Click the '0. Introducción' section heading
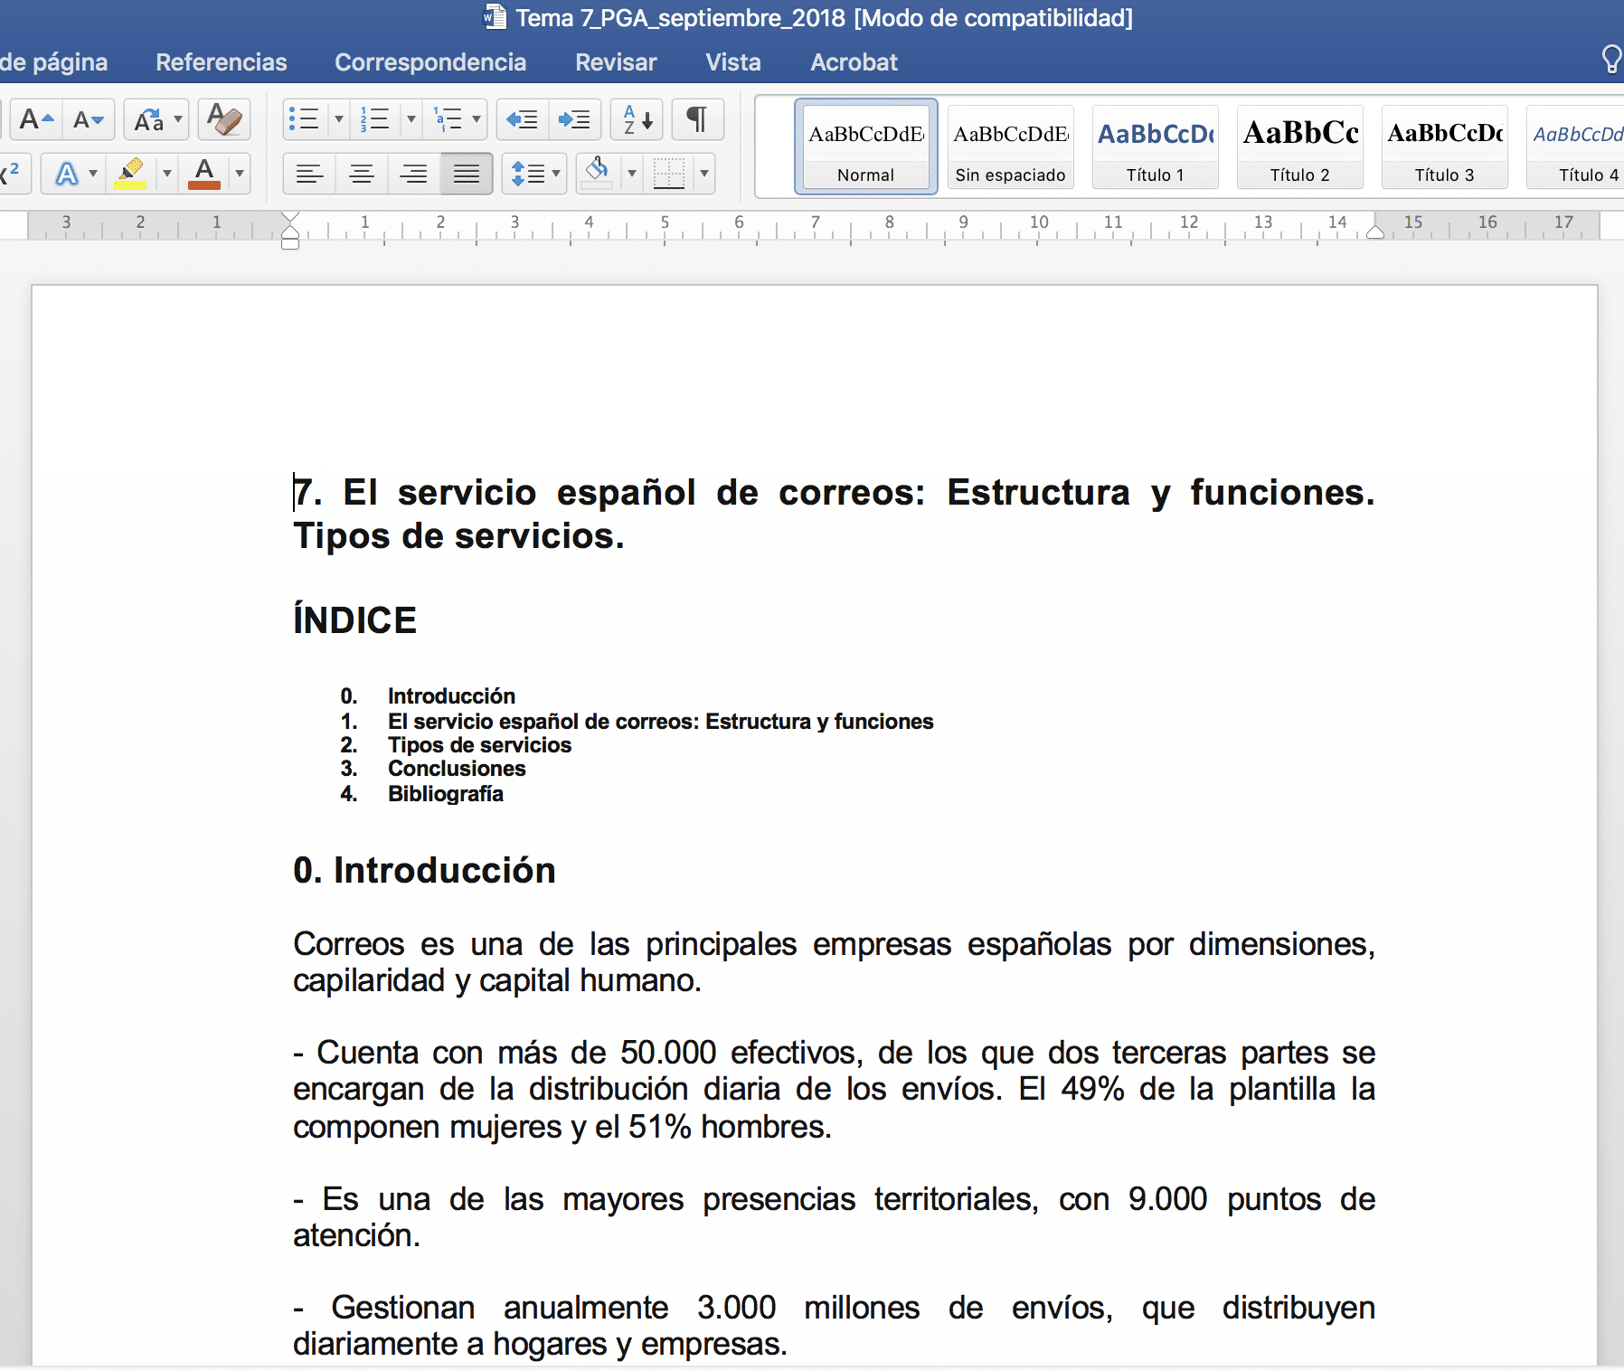Image resolution: width=1624 pixels, height=1371 pixels. 424,870
